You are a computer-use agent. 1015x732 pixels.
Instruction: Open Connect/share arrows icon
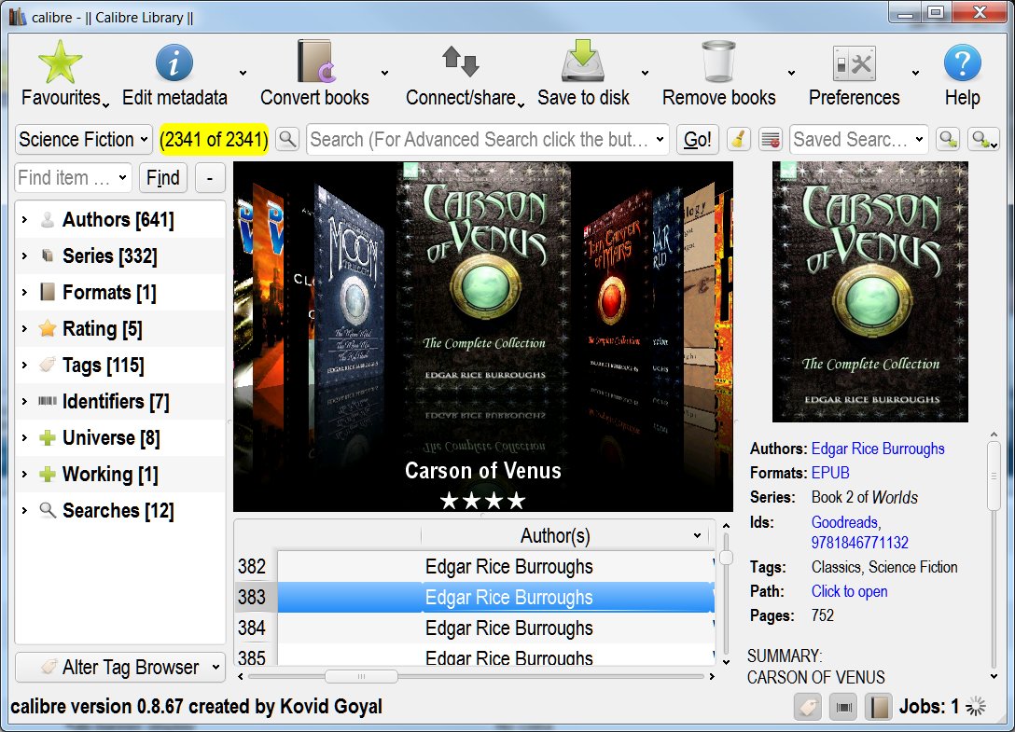[460, 62]
